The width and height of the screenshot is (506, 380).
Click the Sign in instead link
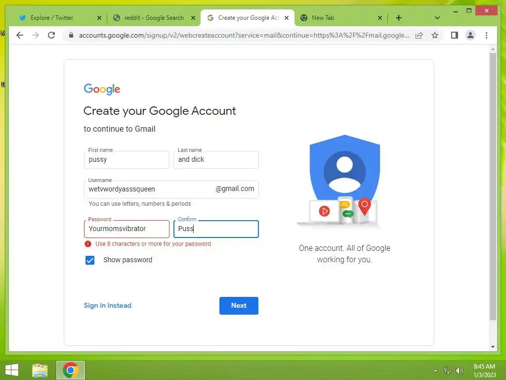pos(107,306)
